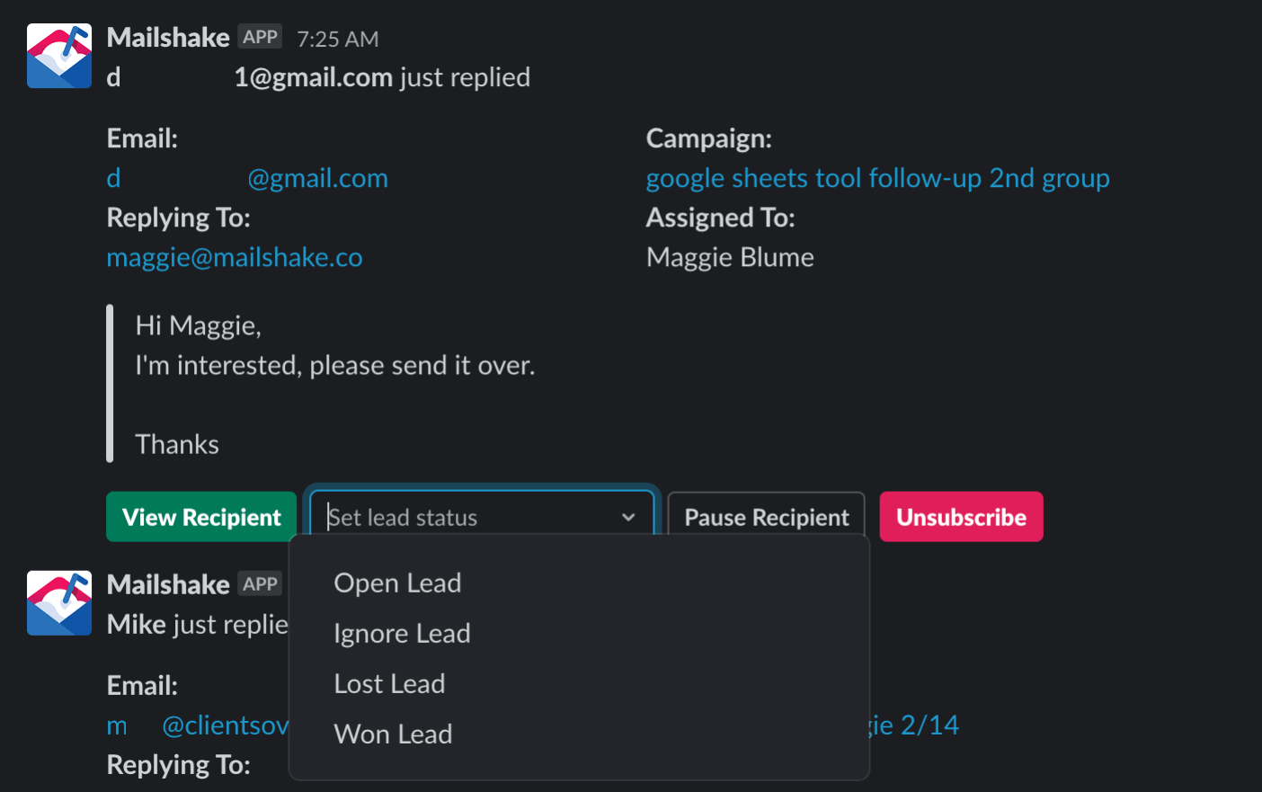The height and width of the screenshot is (792, 1262).
Task: Click the red Unsubscribe button
Action: [x=961, y=517]
